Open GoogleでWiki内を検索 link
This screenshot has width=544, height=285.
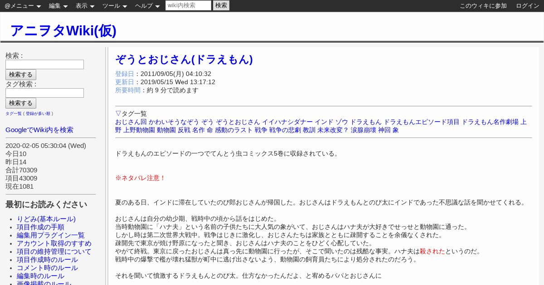(x=39, y=130)
